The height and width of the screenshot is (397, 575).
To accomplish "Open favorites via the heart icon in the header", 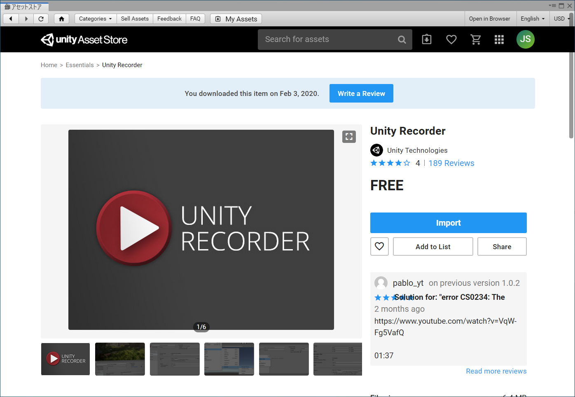I will 451,39.
